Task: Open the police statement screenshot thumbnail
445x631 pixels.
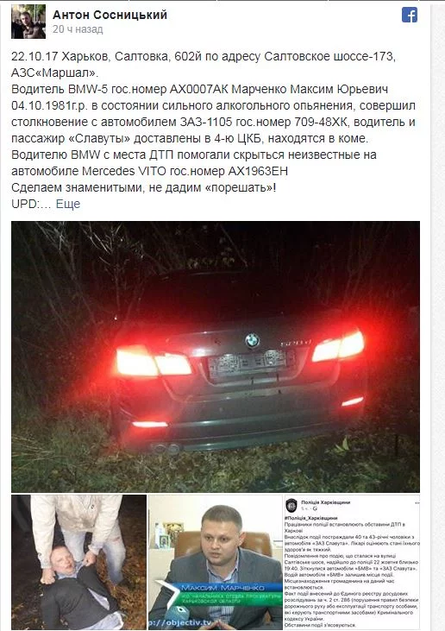Action: (x=352, y=562)
